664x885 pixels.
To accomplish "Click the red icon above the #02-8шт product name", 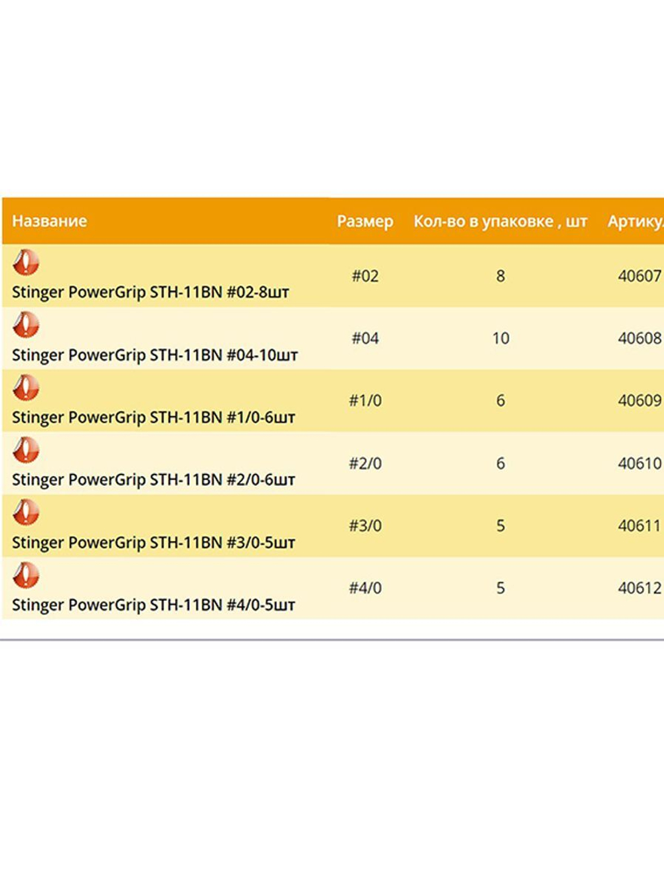I will [x=26, y=263].
